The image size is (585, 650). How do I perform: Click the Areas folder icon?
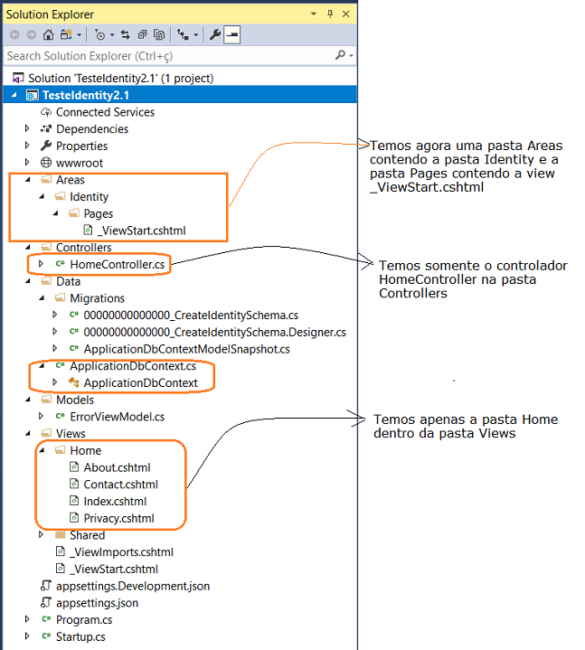46,179
